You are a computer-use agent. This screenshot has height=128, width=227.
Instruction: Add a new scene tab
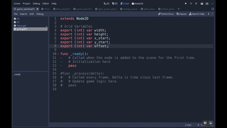tap(178, 9)
